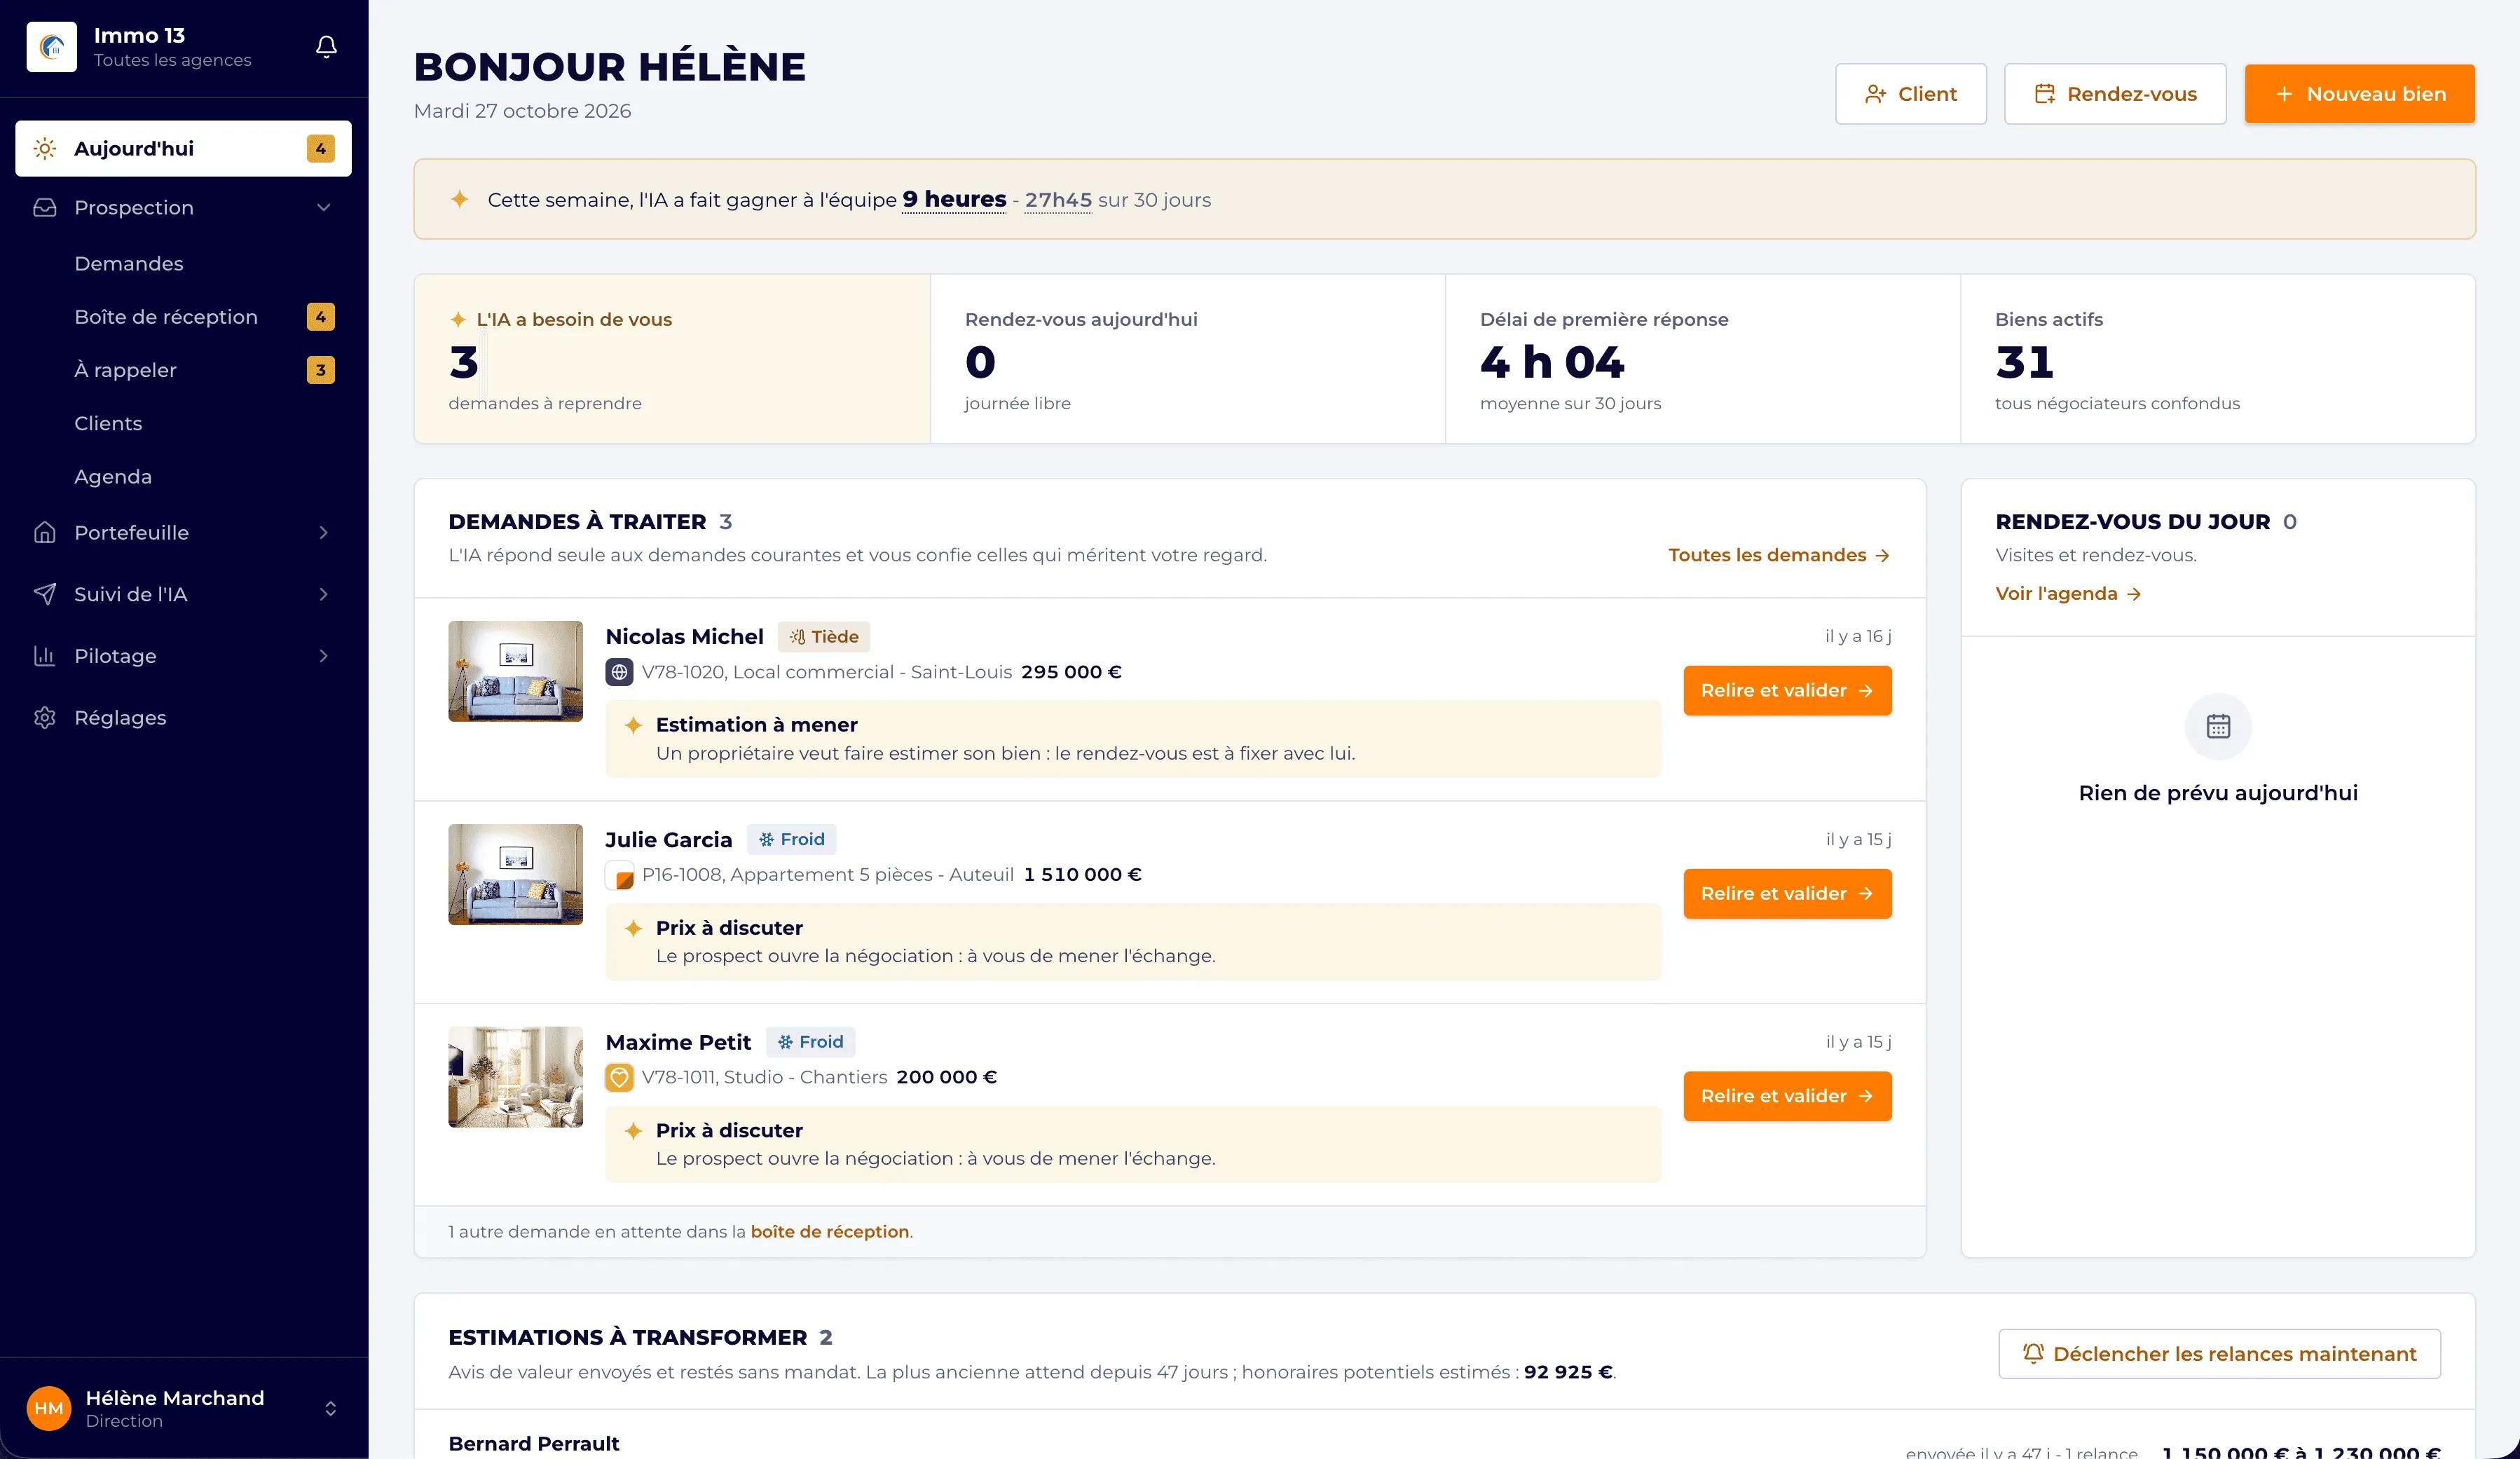Open the Hélène Marchand account switcher arrows
The height and width of the screenshot is (1459, 2520).
[x=330, y=1408]
